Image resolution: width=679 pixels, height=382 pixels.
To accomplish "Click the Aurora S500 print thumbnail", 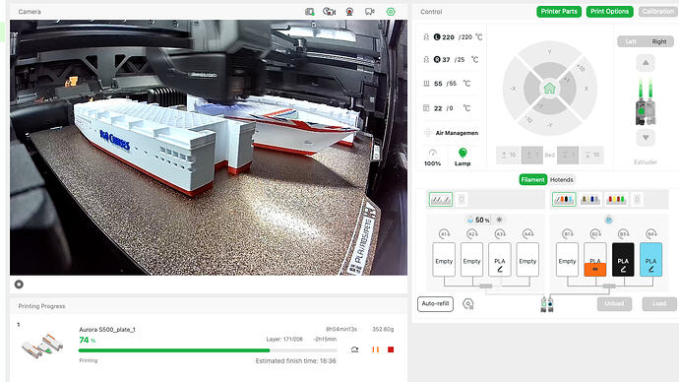I will pyautogui.click(x=42, y=346).
